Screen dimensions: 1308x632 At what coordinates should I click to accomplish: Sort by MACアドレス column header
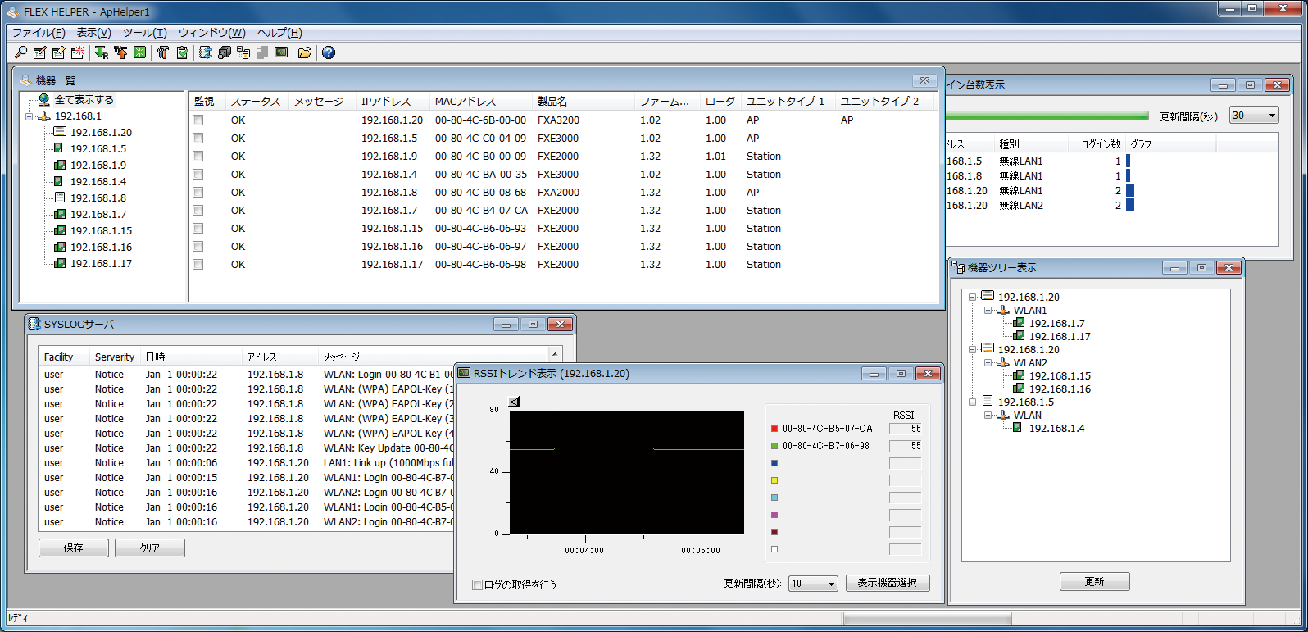pyautogui.click(x=480, y=101)
